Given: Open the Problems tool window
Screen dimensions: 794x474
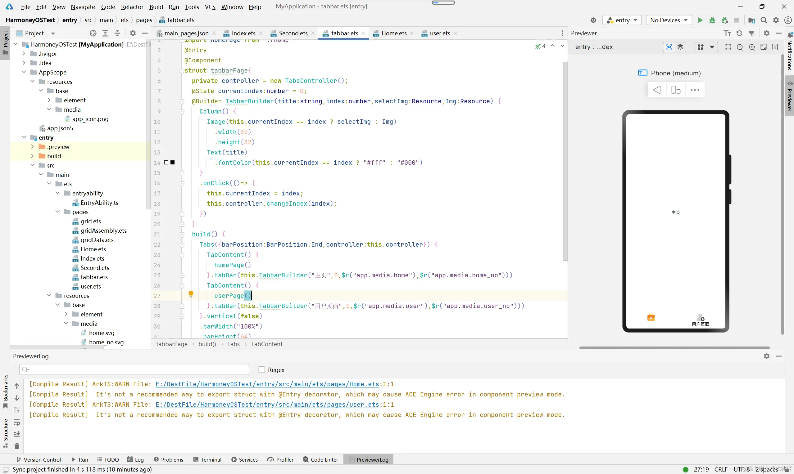Looking at the screenshot, I should click(x=168, y=460).
